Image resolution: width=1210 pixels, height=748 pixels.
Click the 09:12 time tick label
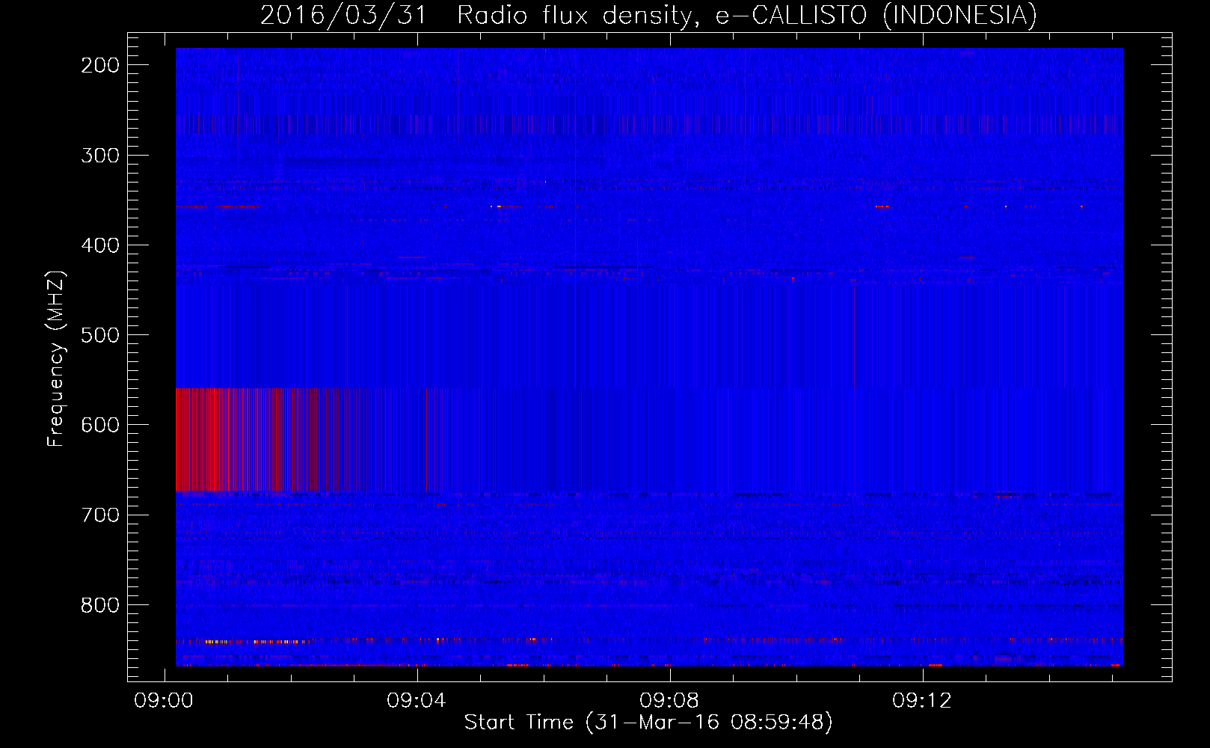click(x=922, y=701)
